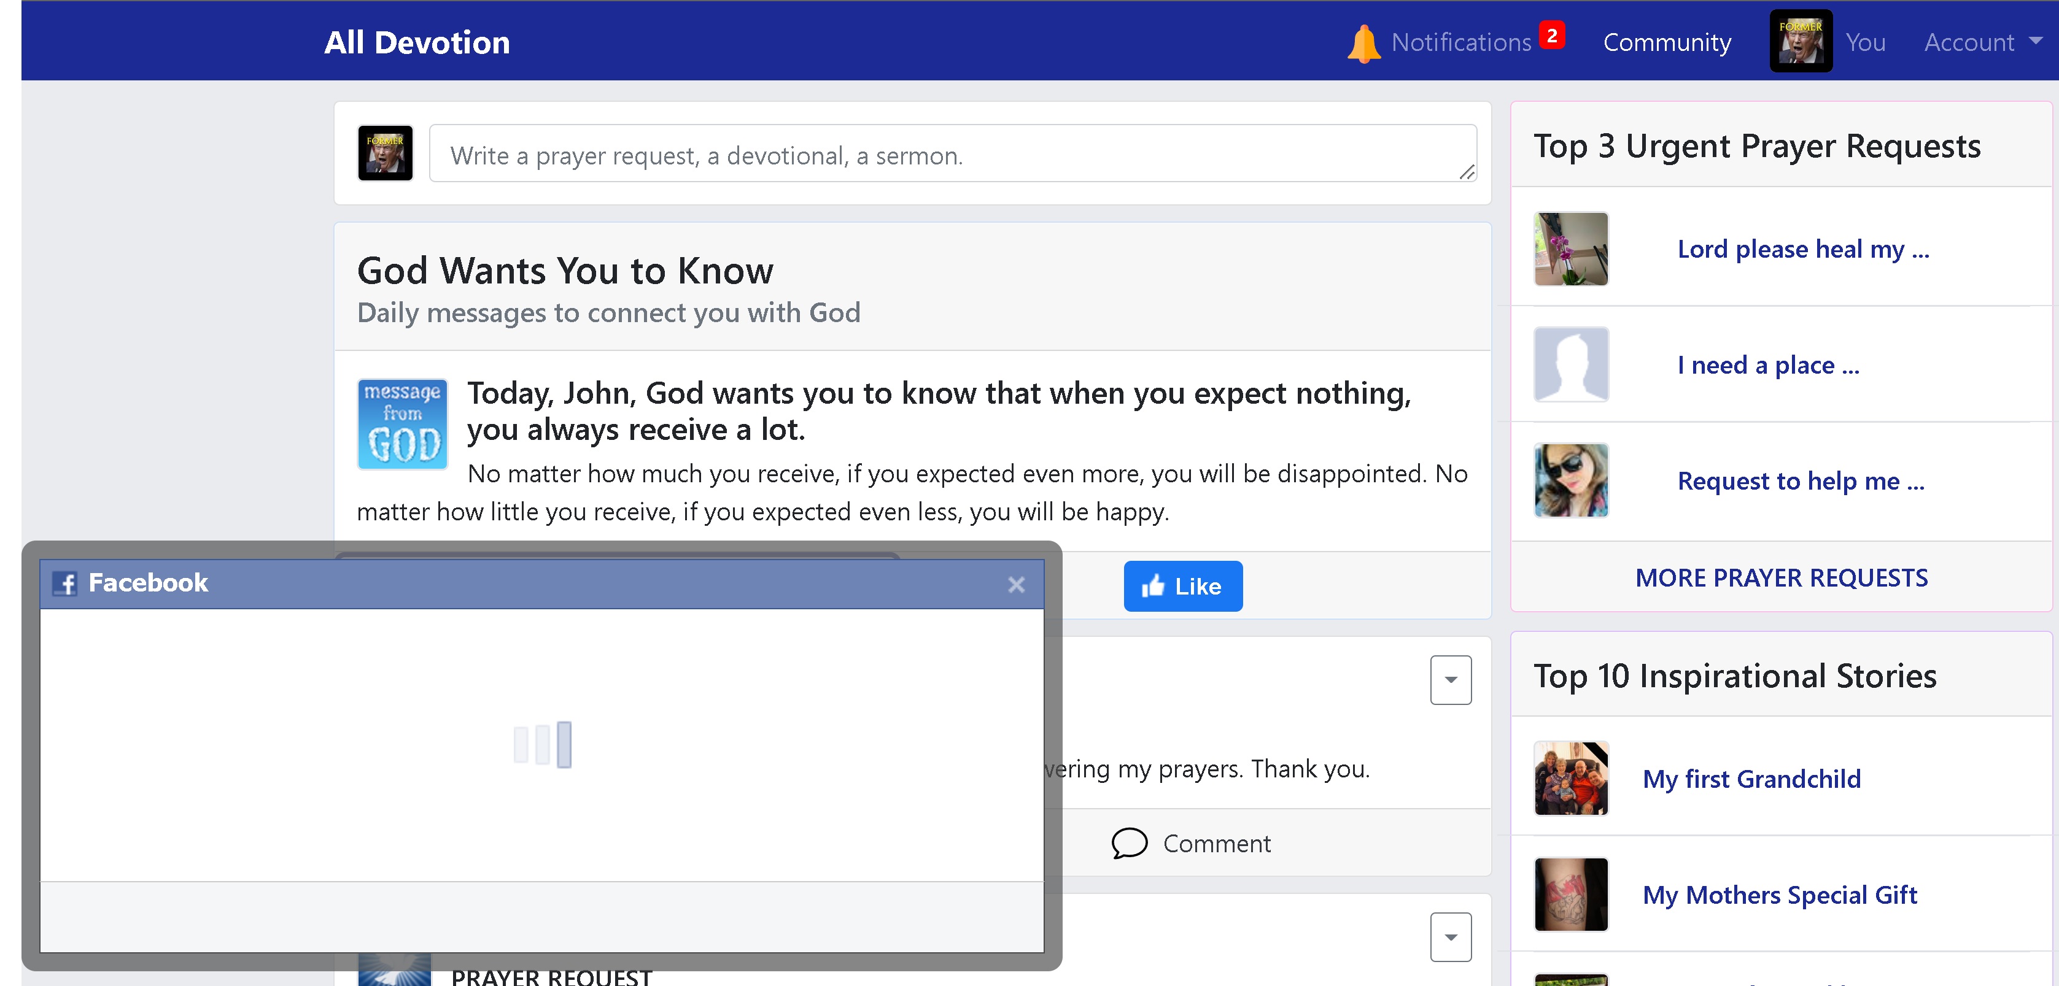Click the message from GOD icon
This screenshot has width=2059, height=986.
pos(402,423)
